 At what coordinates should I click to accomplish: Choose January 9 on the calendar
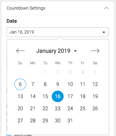click(x=58, y=84)
